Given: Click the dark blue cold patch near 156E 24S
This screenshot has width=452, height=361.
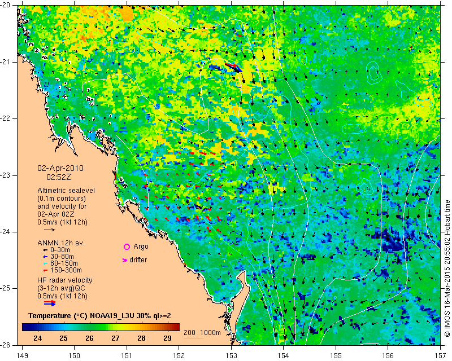Looking at the screenshot, I should [x=392, y=241].
